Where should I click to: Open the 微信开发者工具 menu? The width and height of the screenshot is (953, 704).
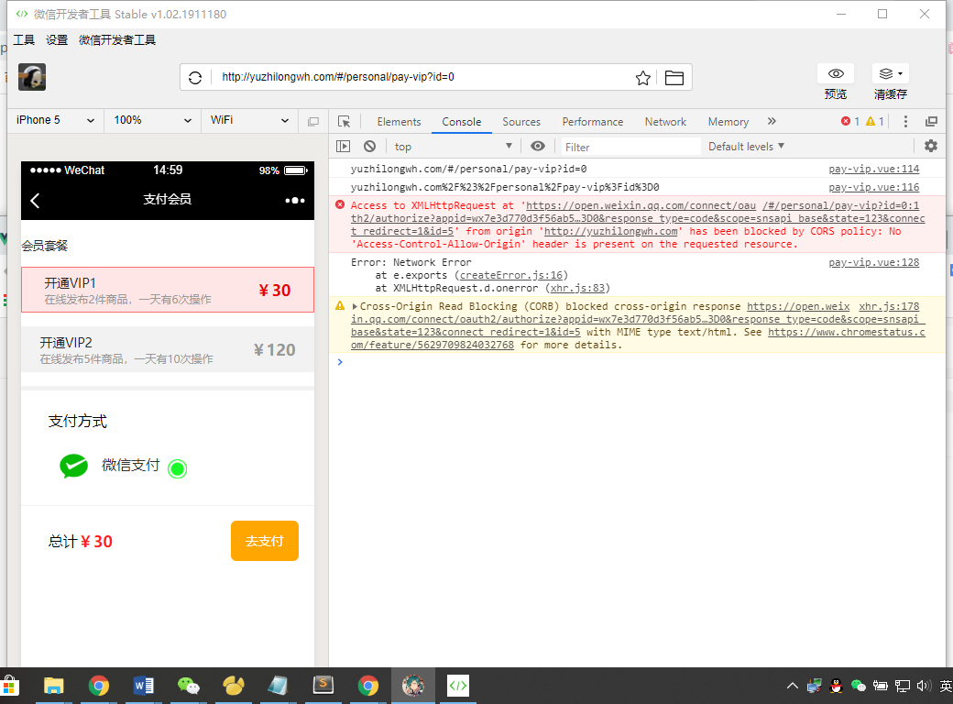tap(117, 40)
